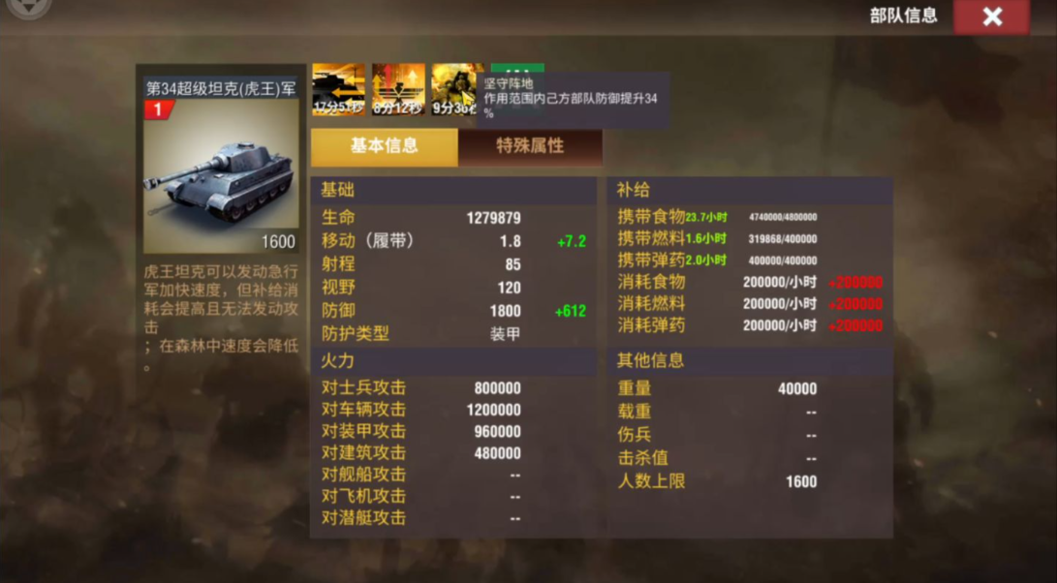This screenshot has width=1057, height=583.
Task: Open the 特殊属性 tab
Action: (x=530, y=147)
